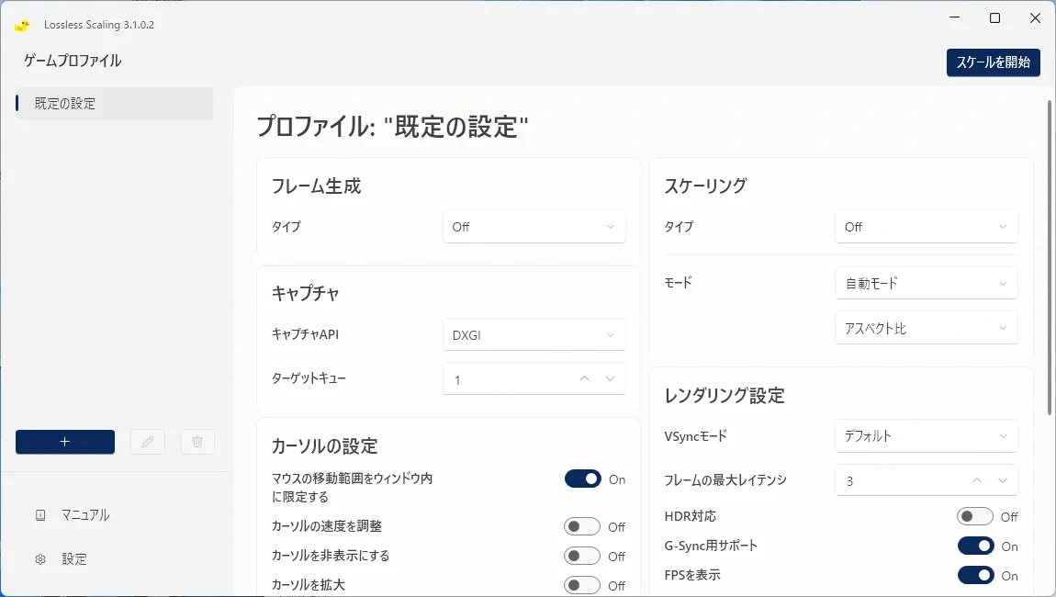Open the フレーム生成 タイプ dropdown
The height and width of the screenshot is (597, 1056).
pyautogui.click(x=534, y=227)
